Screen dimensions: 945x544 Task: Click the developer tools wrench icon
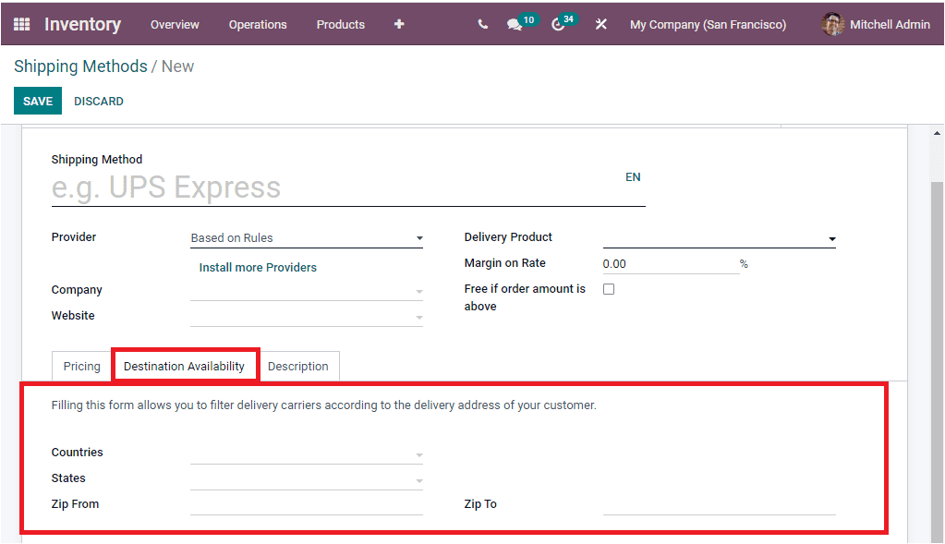600,24
